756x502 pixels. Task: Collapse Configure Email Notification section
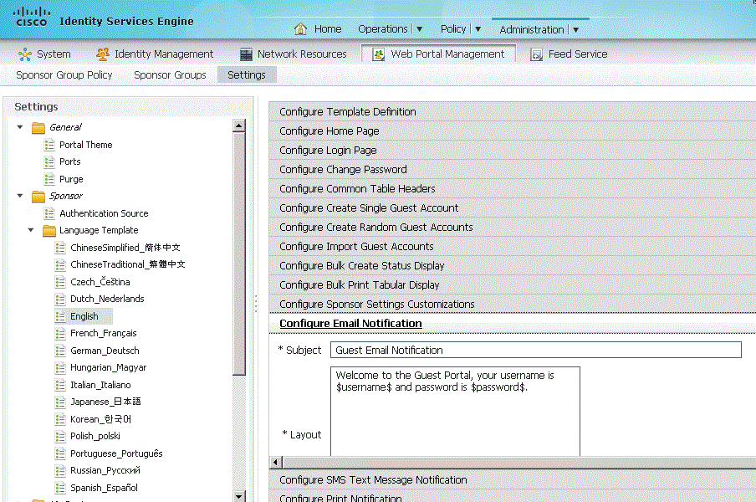coord(512,324)
